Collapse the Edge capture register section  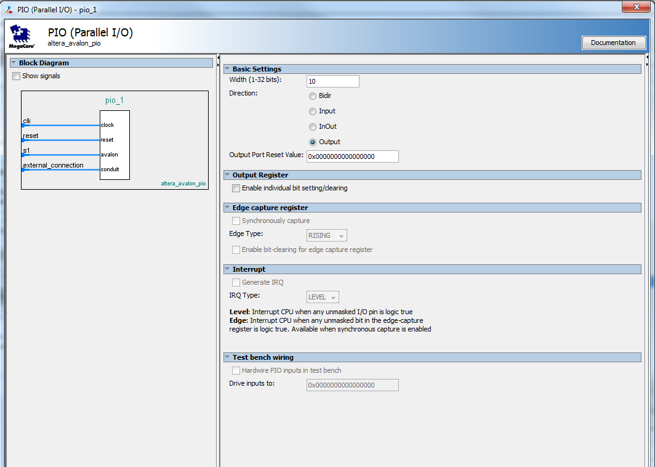pos(227,208)
